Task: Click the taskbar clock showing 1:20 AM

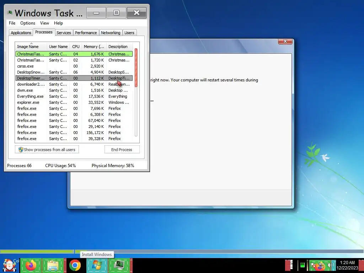Action: (347, 265)
